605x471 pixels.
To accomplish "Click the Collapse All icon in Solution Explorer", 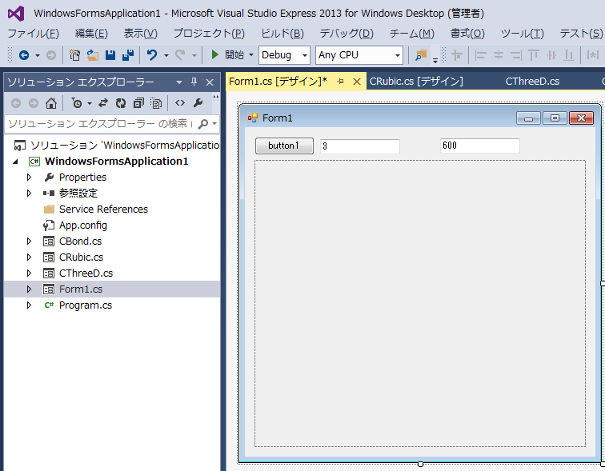I will tap(138, 103).
